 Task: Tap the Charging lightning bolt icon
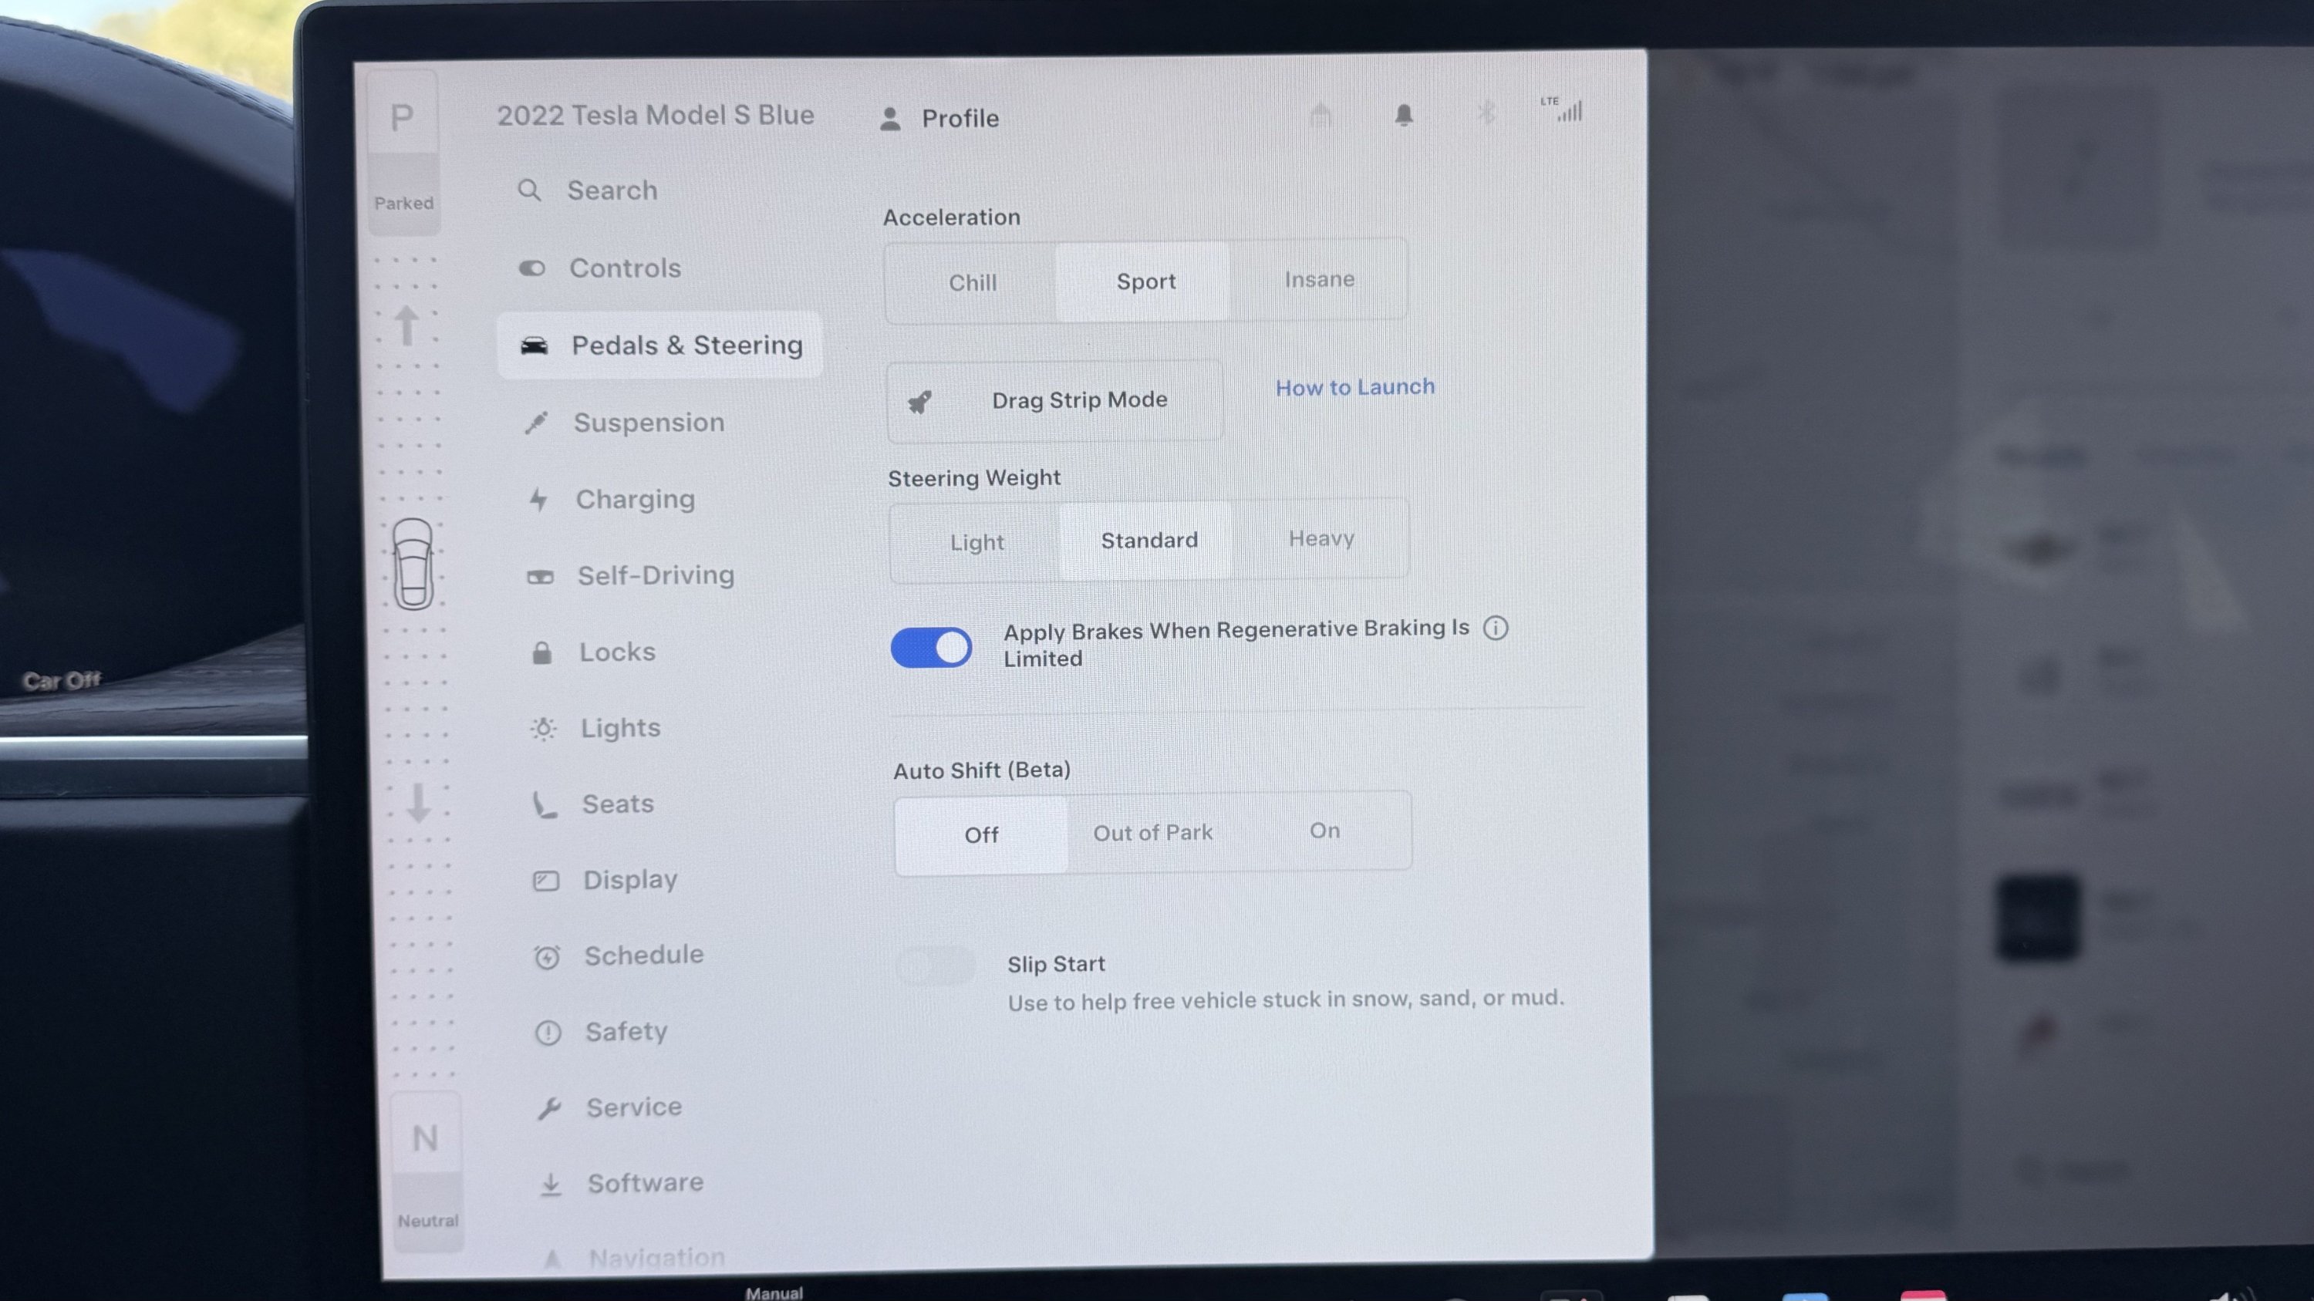pyautogui.click(x=539, y=499)
